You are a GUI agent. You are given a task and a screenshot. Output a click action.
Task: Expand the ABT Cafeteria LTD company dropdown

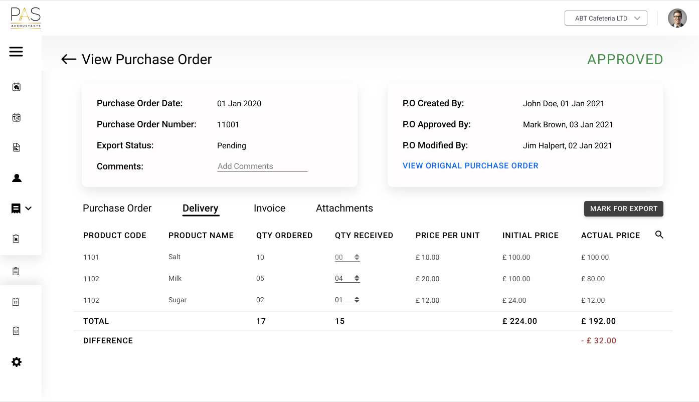pyautogui.click(x=606, y=18)
